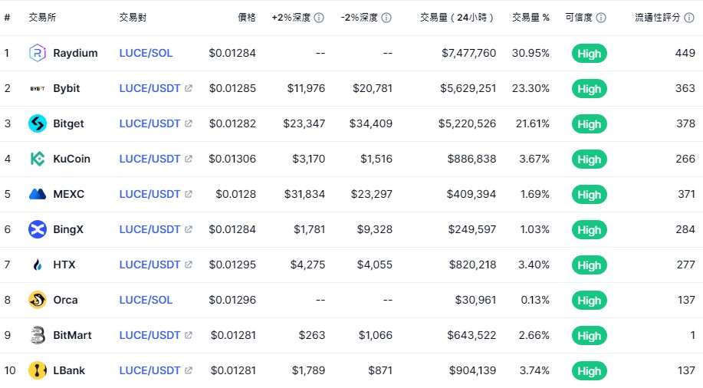Screen dimensions: 703x388
Task: Click the info icon beside -2%深度 header
Action: 386,18
